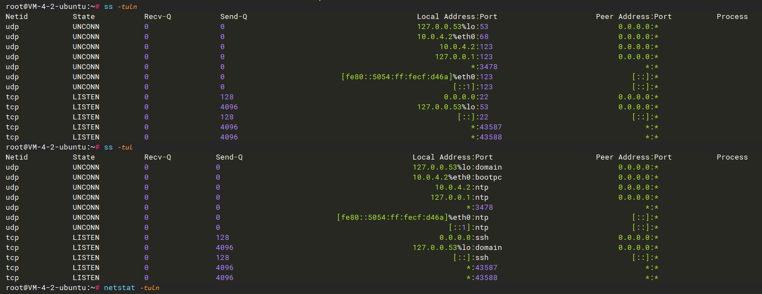Click the IPv6 listener [::]:ssh

[470, 258]
